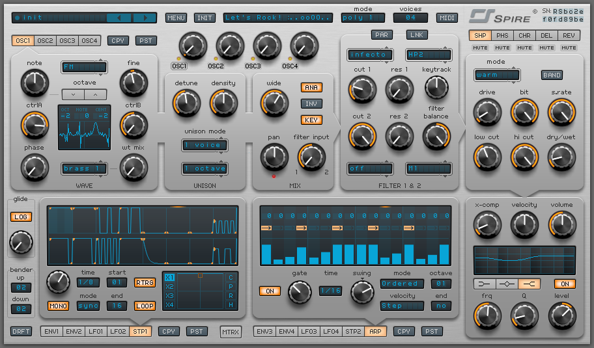This screenshot has width=594, height=348.
Task: Select next preset with right arrow
Action: (145, 18)
